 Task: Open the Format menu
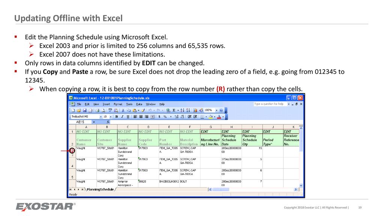118,104
